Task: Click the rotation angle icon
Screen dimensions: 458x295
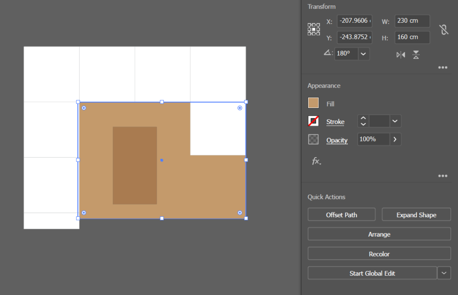Action: point(328,53)
